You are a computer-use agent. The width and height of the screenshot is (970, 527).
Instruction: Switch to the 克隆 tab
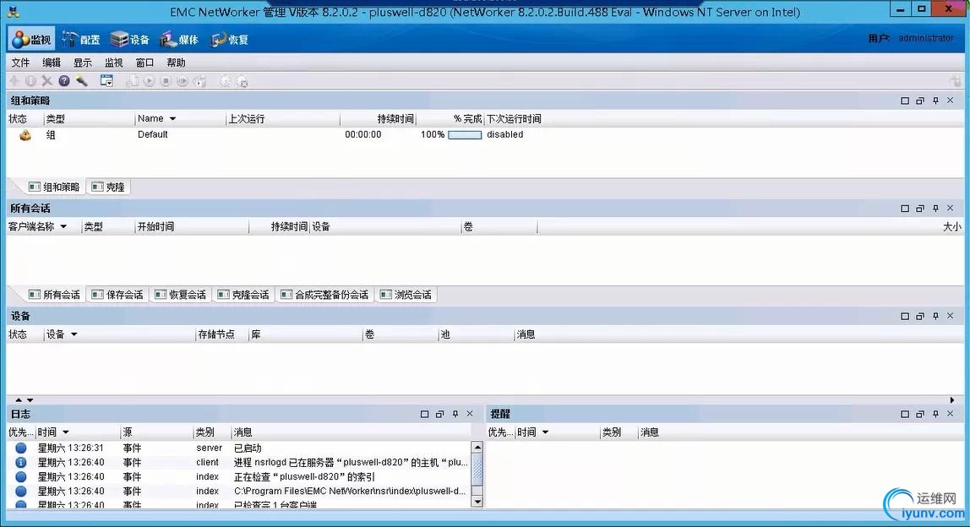tap(108, 187)
